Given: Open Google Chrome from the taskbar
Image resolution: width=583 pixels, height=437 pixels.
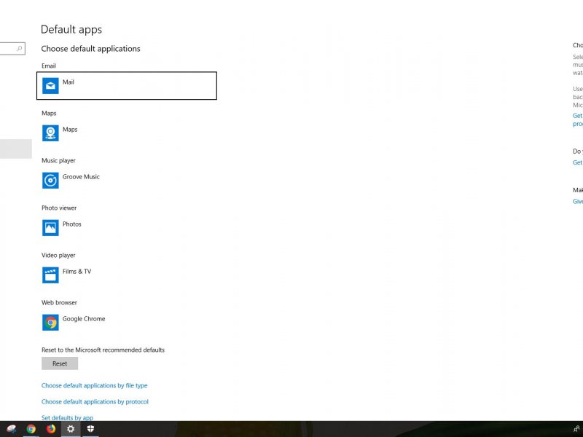Looking at the screenshot, I should point(31,429).
